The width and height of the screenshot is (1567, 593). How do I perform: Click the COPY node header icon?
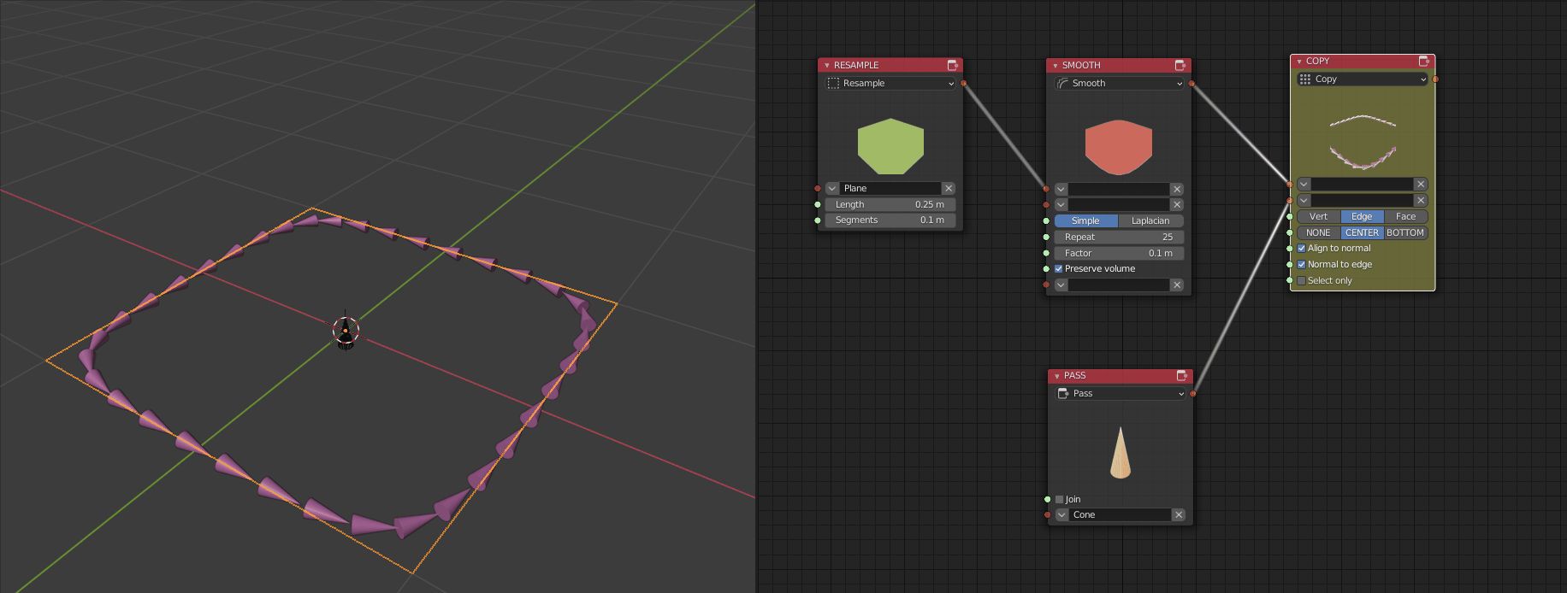click(x=1424, y=61)
